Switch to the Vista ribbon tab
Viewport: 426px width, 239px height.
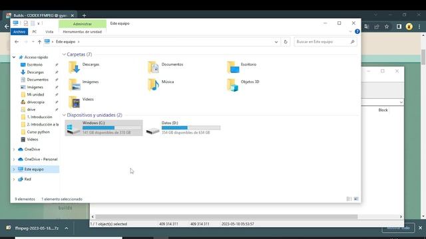[49, 32]
